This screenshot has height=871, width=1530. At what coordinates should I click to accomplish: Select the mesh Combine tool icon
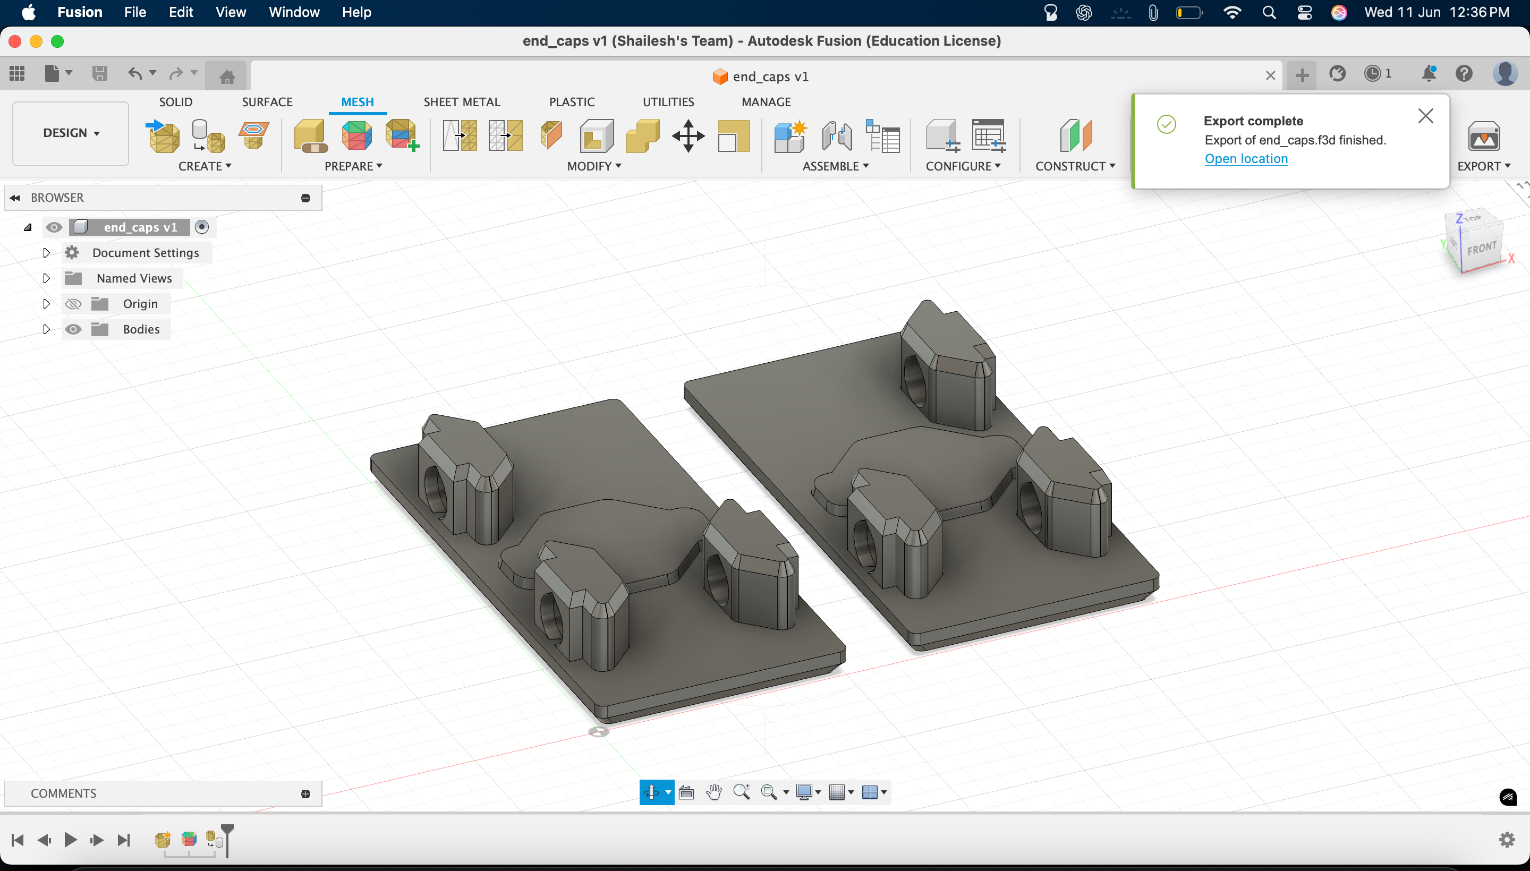pos(642,136)
